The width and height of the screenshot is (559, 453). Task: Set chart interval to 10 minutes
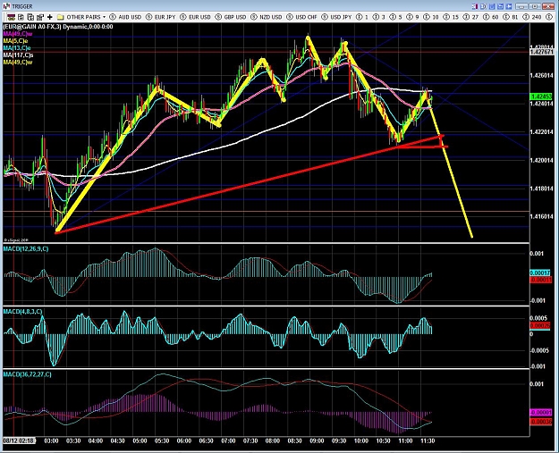pos(431,17)
